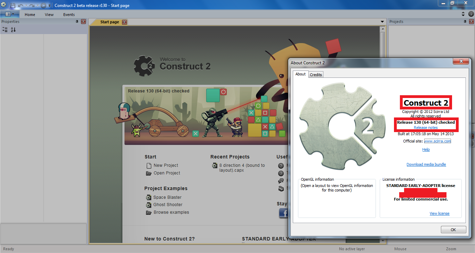Click the game characters banner on Start page

[x=207, y=115]
